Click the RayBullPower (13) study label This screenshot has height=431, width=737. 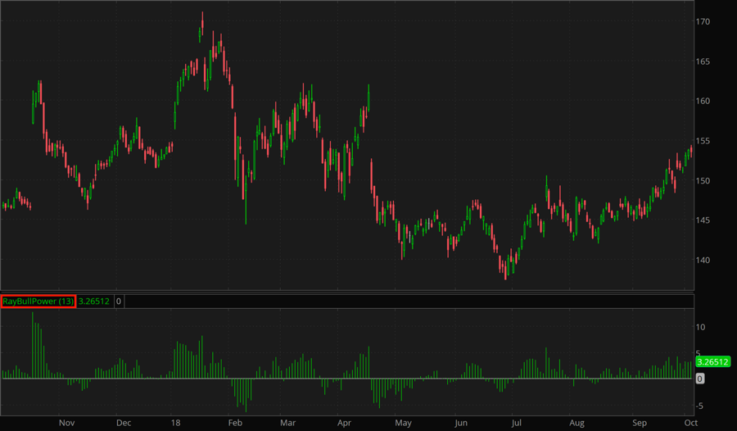point(38,302)
